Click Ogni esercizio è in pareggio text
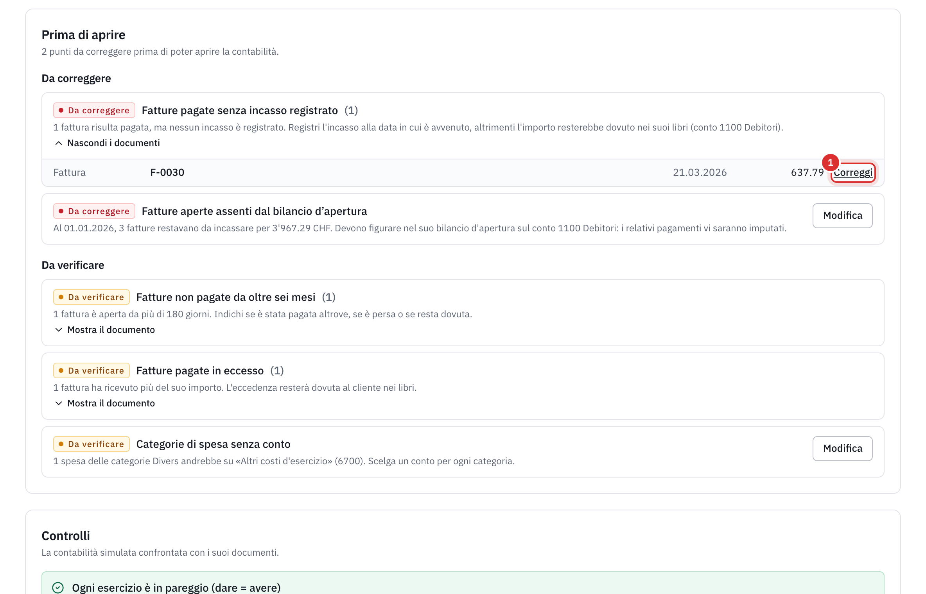926x594 pixels. [176, 588]
